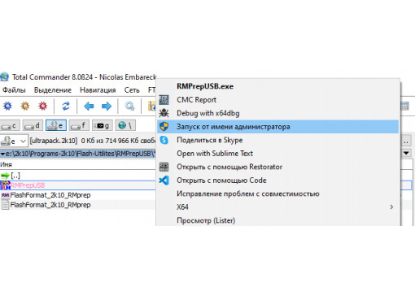This screenshot has height=296, width=415.
Task: Open right panel path history dropdown arrow
Action: coord(406,153)
